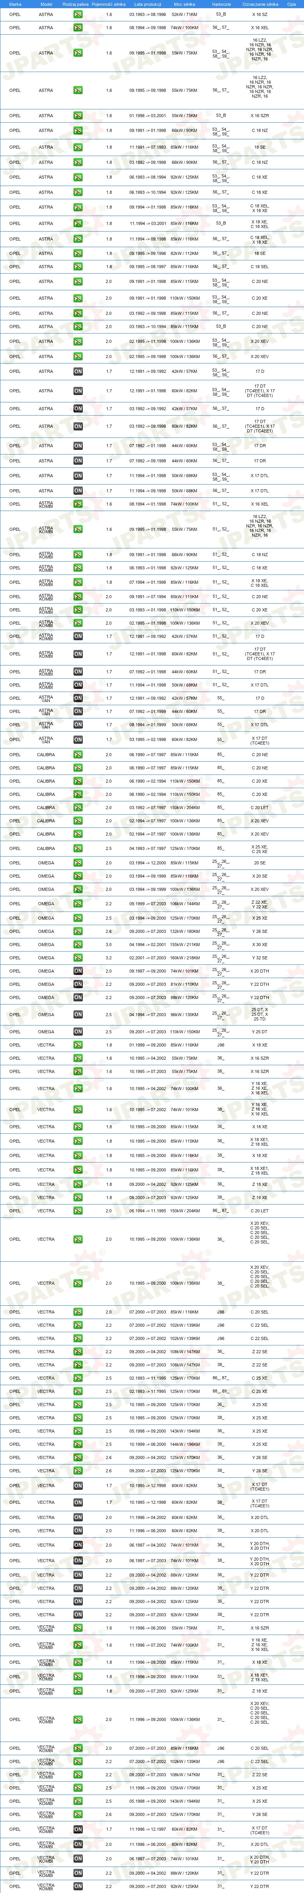
Task: Click the 88_ 89_ body code cell
Action: (x=221, y=1391)
